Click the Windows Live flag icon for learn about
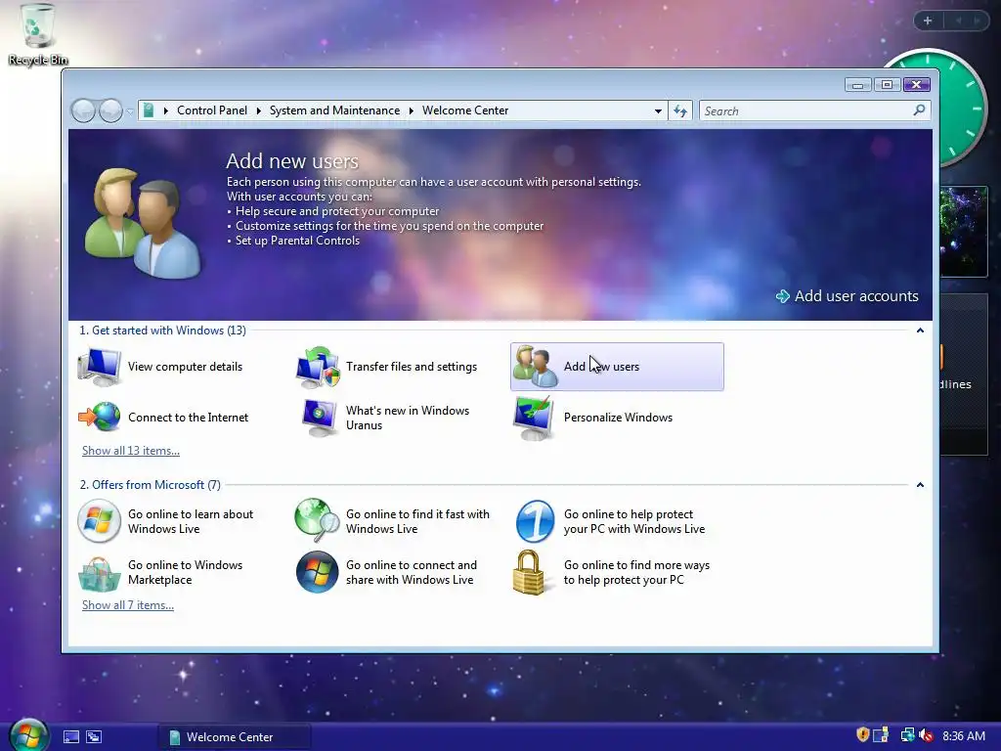Viewport: 1001px width, 751px height. pos(99,521)
